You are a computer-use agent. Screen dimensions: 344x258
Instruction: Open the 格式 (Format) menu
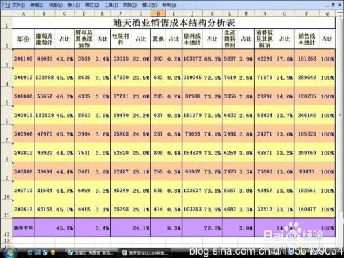pos(92,5)
